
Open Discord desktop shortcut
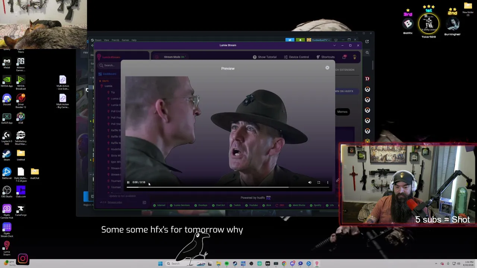pyautogui.click(x=7, y=99)
